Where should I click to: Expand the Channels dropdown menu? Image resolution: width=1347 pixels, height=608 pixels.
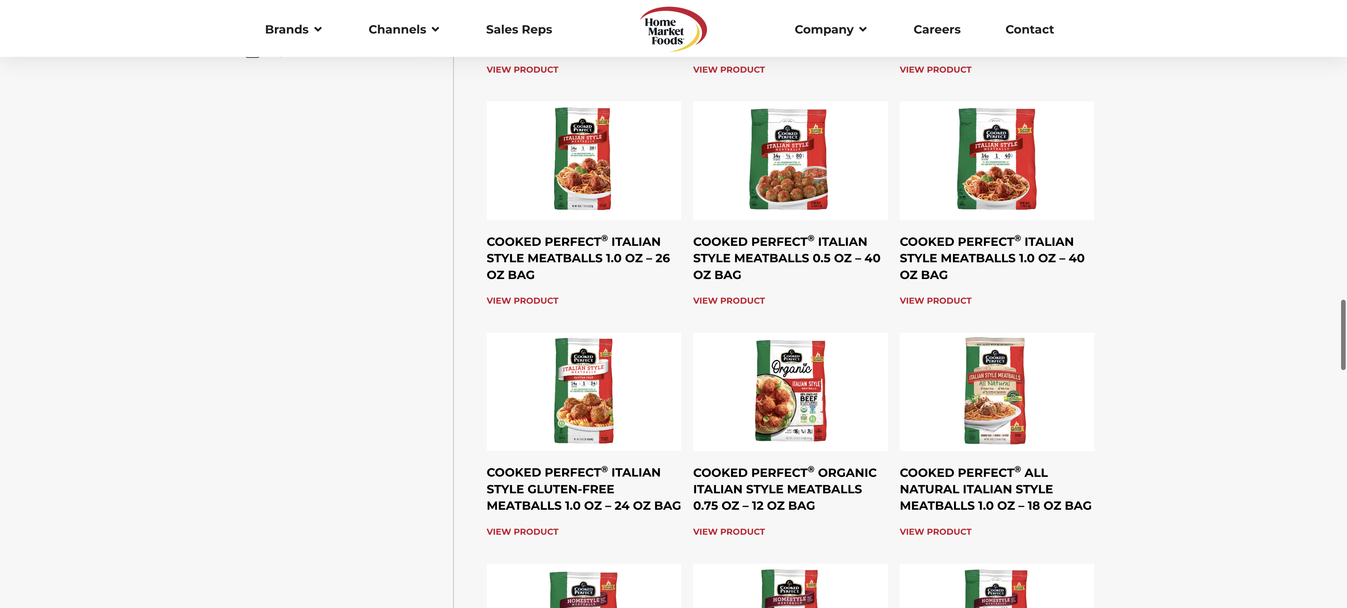[x=403, y=29]
